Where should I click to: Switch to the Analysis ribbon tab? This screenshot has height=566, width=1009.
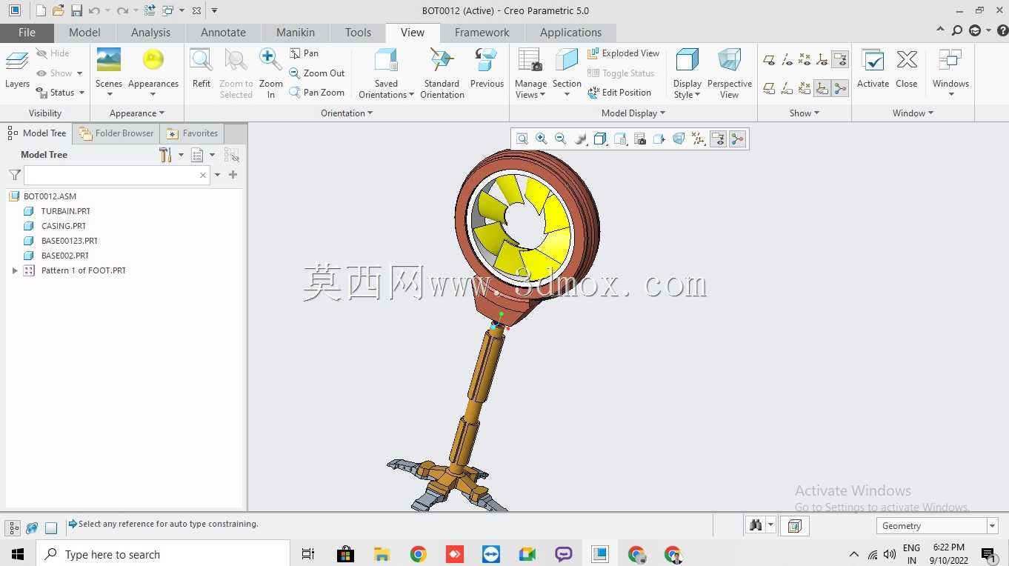pyautogui.click(x=151, y=33)
